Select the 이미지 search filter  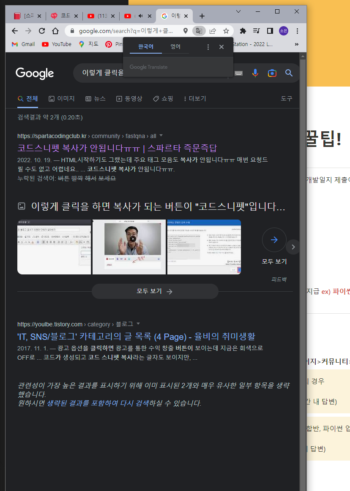pos(61,99)
